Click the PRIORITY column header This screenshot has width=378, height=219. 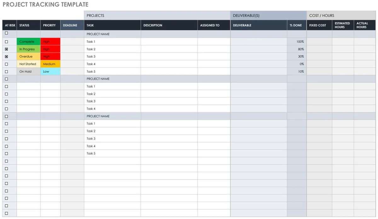[x=50, y=25]
